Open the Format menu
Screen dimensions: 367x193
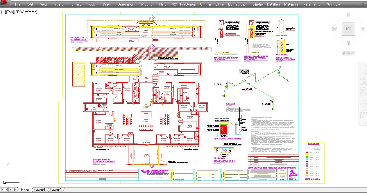pyautogui.click(x=75, y=4)
